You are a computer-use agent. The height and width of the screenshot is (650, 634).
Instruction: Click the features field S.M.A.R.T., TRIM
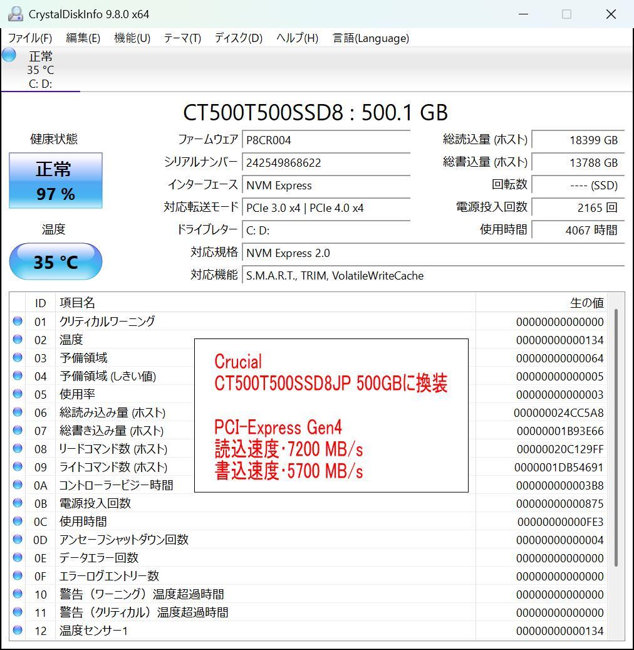(x=433, y=276)
